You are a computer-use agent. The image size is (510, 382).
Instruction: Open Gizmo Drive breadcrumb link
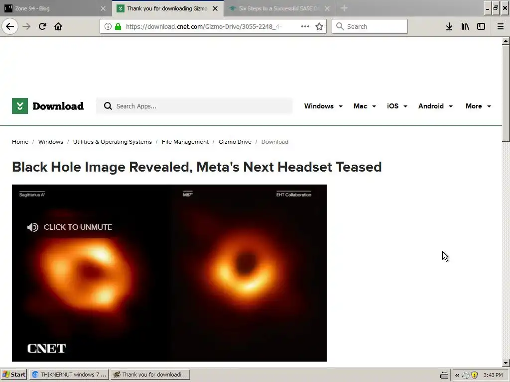click(235, 142)
